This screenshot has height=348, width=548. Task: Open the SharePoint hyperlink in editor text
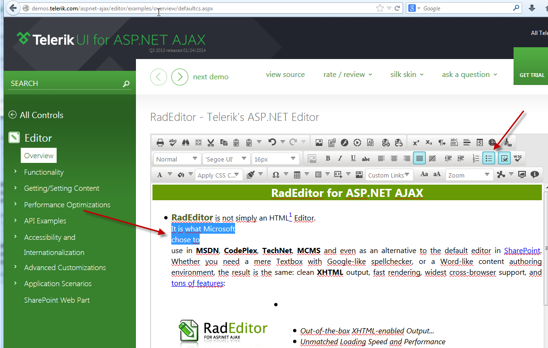(522, 250)
